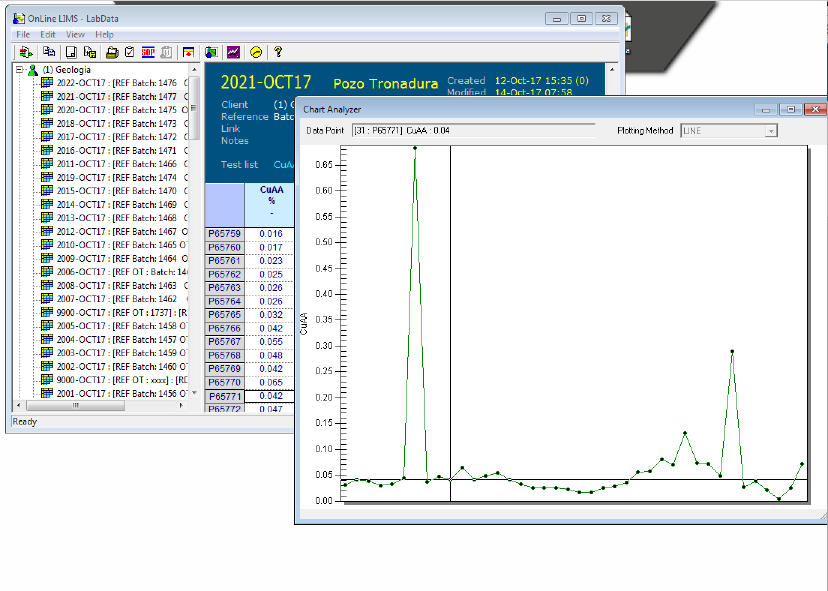Screen dimensions: 828x591
Task: Click the yellow circle curve toolbar icon
Action: (256, 52)
